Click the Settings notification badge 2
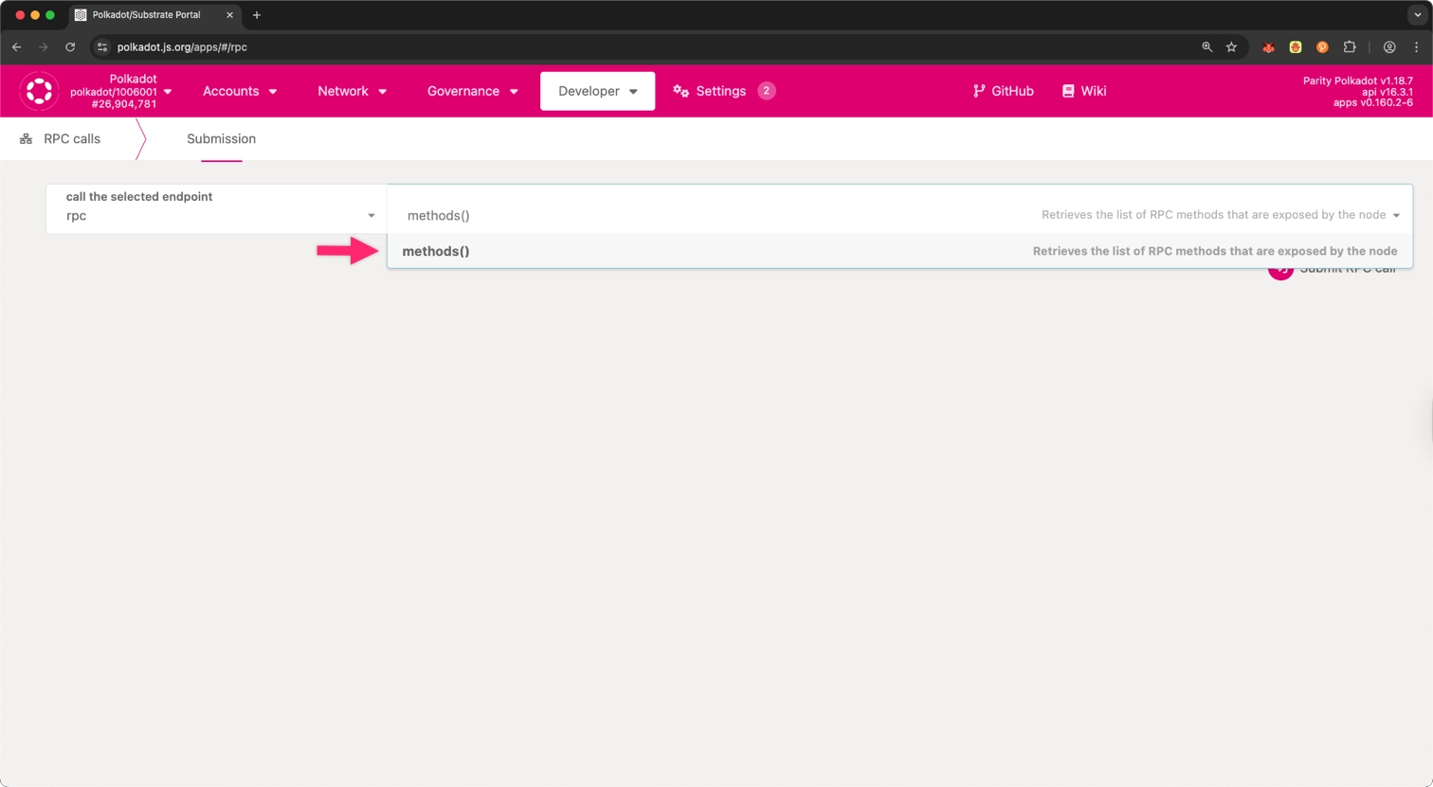 tap(766, 91)
